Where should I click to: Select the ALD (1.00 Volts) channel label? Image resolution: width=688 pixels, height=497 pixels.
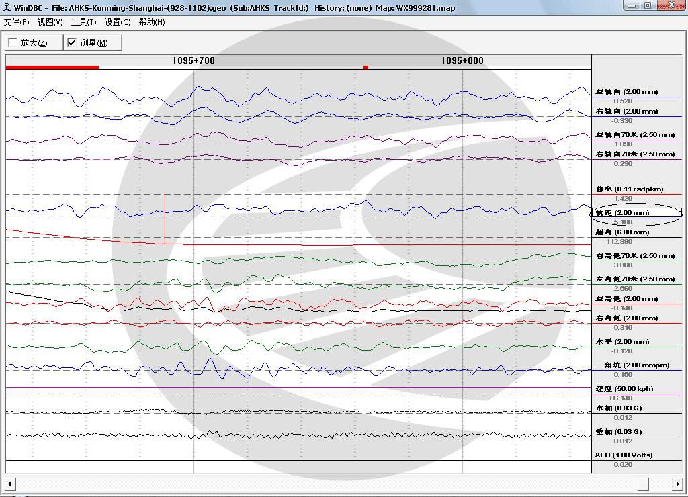tap(623, 455)
